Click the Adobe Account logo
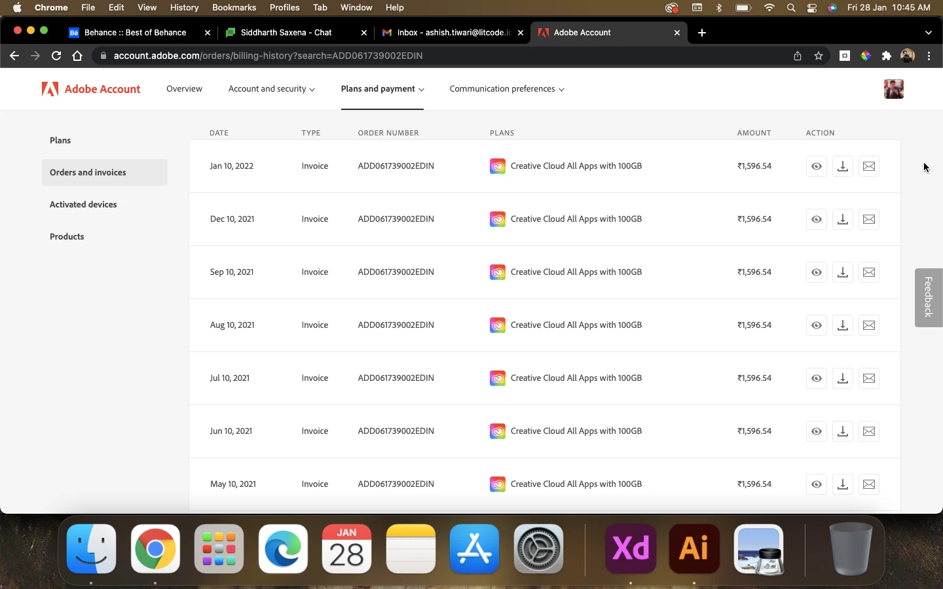Screen dimensions: 943x589 [91, 89]
